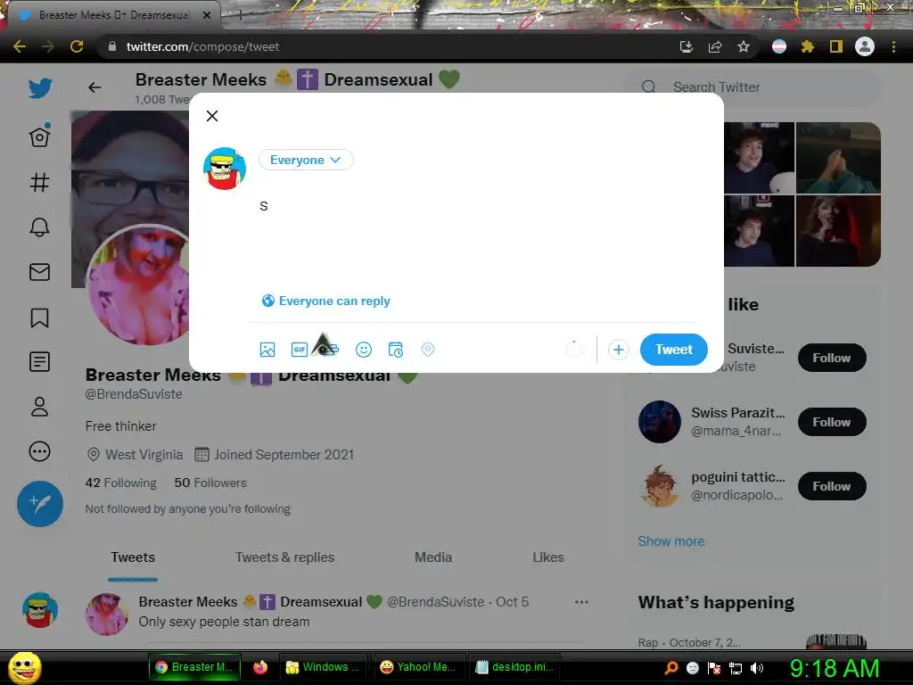Reload the page in Chrome
This screenshot has width=913, height=685.
point(77,46)
